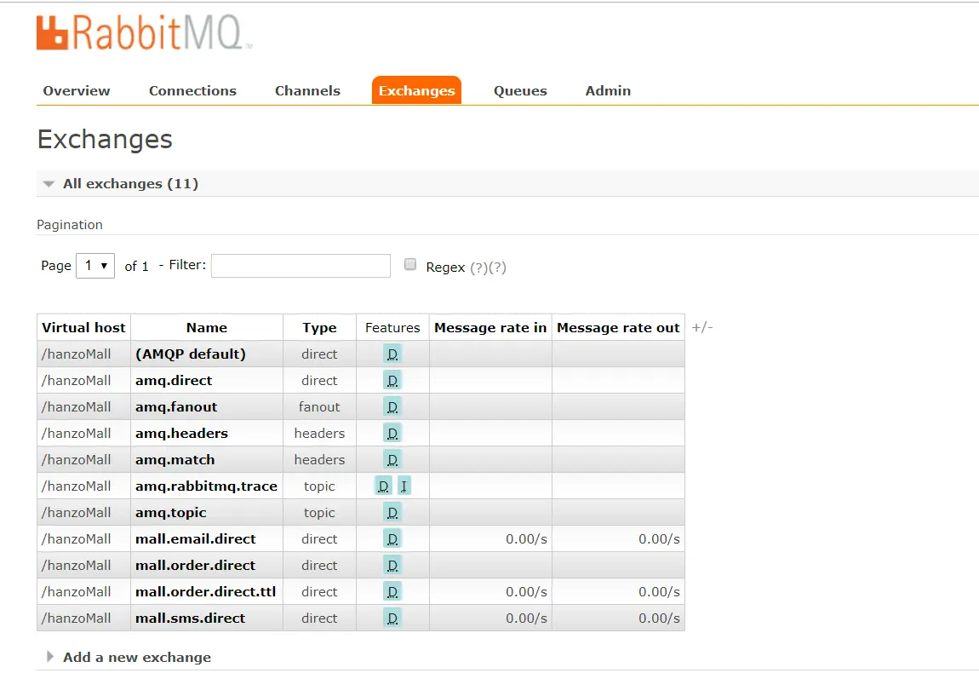The height and width of the screenshot is (679, 979).
Task: Click the D badge for mall.email.direct
Action: coord(392,539)
